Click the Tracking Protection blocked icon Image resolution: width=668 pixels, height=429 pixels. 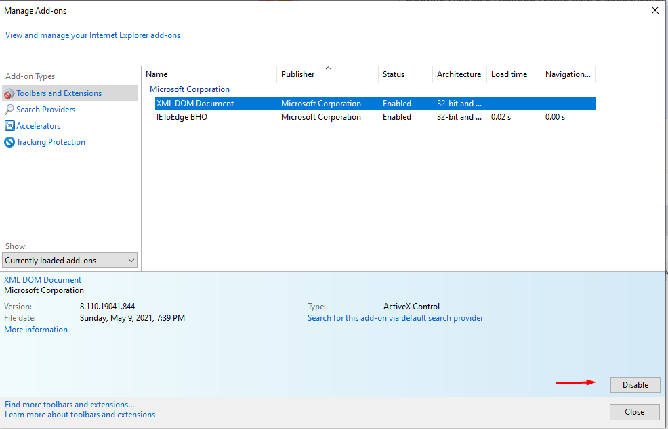click(x=9, y=142)
